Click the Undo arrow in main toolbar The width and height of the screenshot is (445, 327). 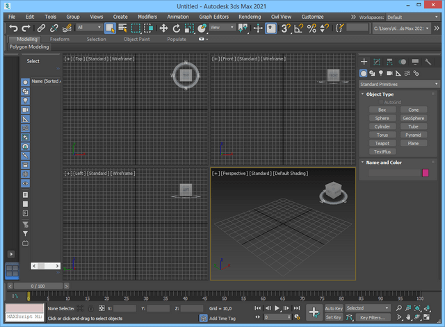15,28
